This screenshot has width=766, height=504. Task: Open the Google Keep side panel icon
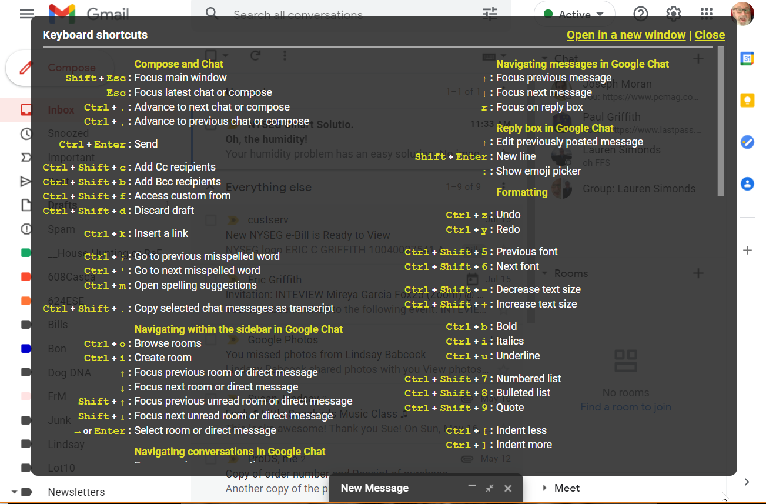pos(747,100)
